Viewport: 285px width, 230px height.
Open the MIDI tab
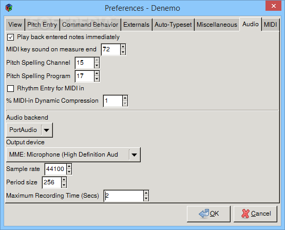tap(270, 25)
